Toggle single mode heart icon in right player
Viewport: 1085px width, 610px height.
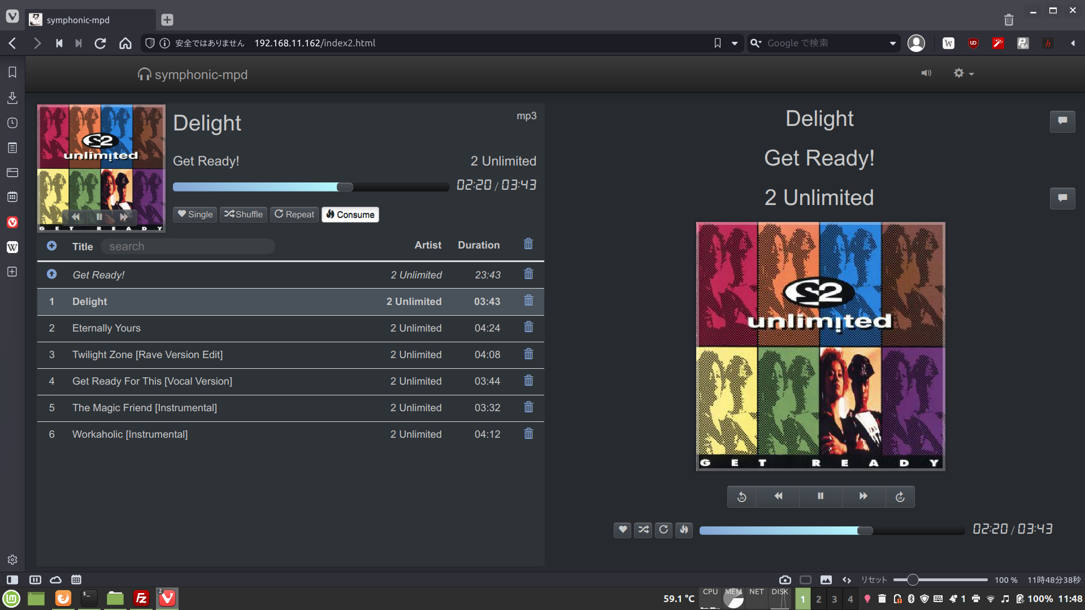[622, 530]
